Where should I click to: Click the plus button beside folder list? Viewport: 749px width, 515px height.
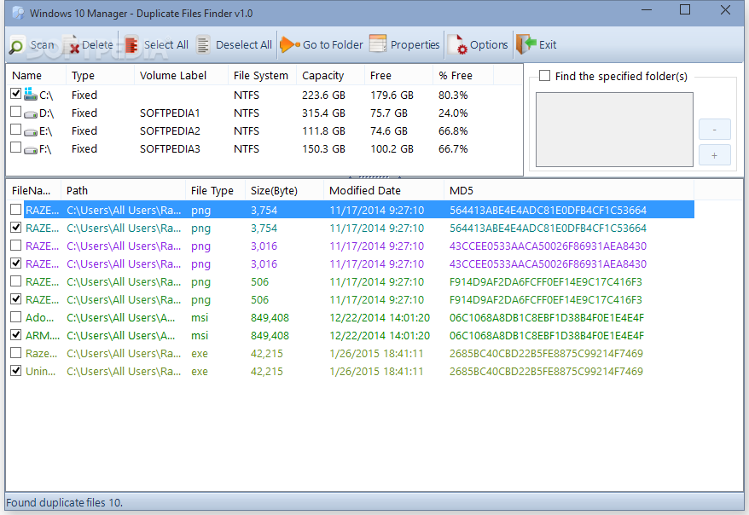tap(715, 155)
